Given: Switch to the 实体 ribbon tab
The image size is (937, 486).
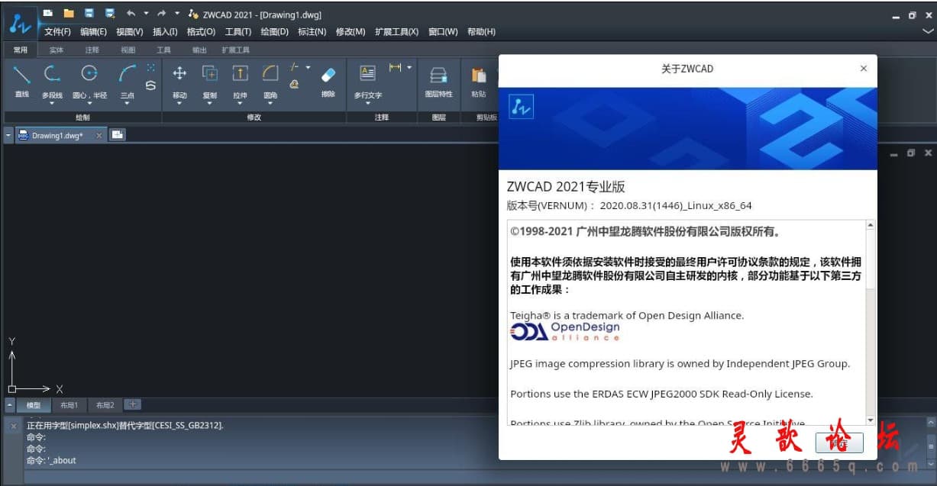Looking at the screenshot, I should pos(57,50).
